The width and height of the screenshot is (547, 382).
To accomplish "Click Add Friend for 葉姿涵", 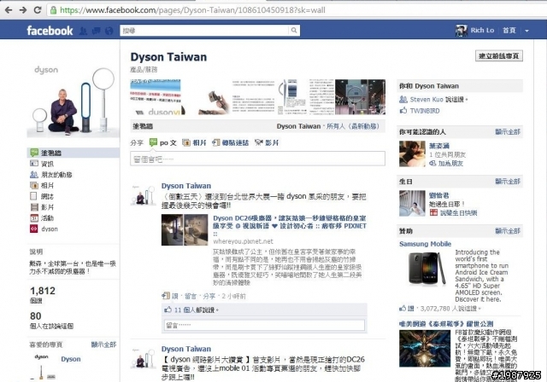I will [446, 163].
